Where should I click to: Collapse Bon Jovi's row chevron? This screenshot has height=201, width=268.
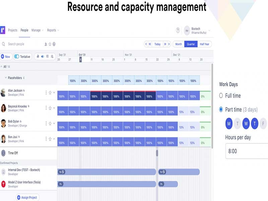click(x=54, y=139)
